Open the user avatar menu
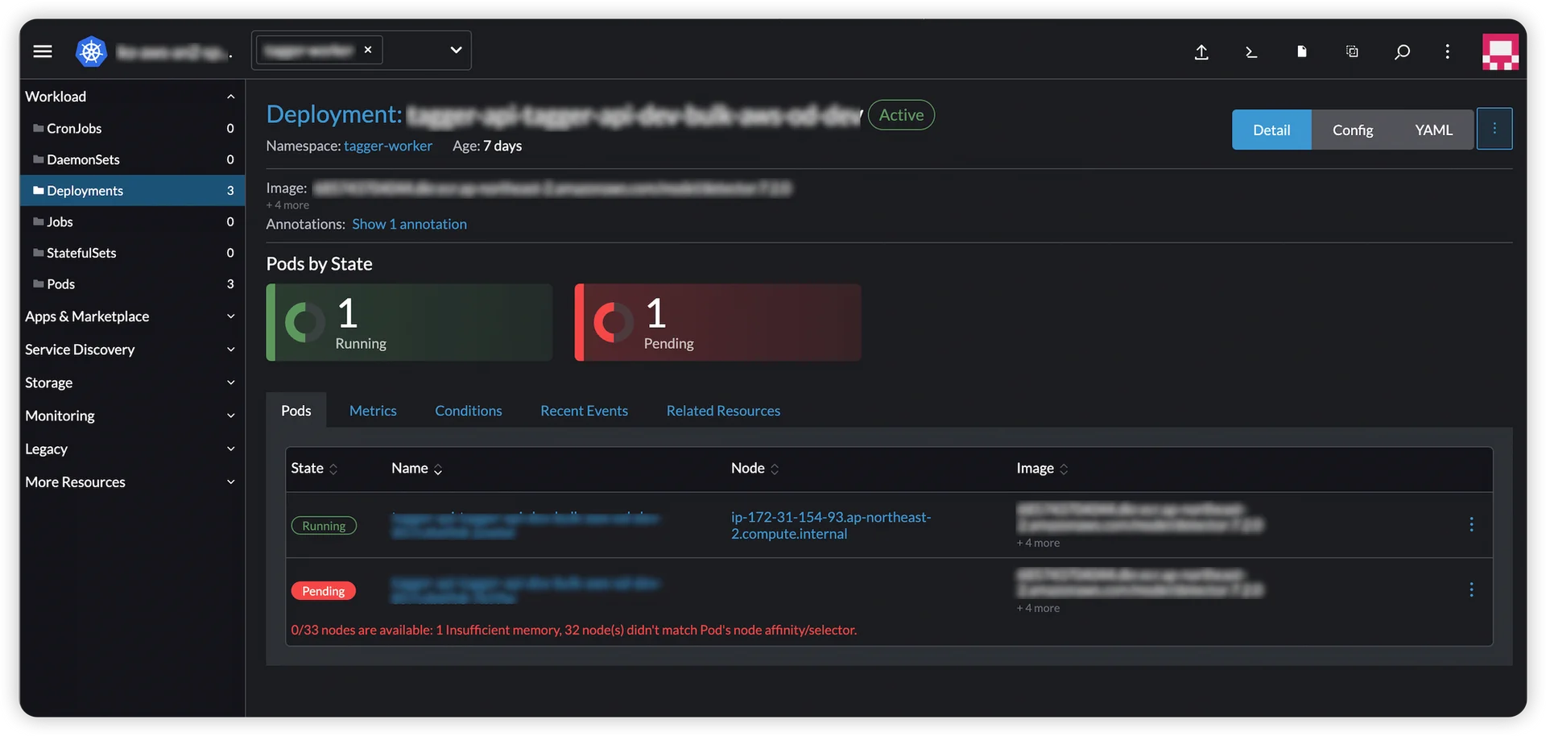Viewport: 1546px width, 736px height. click(x=1501, y=52)
